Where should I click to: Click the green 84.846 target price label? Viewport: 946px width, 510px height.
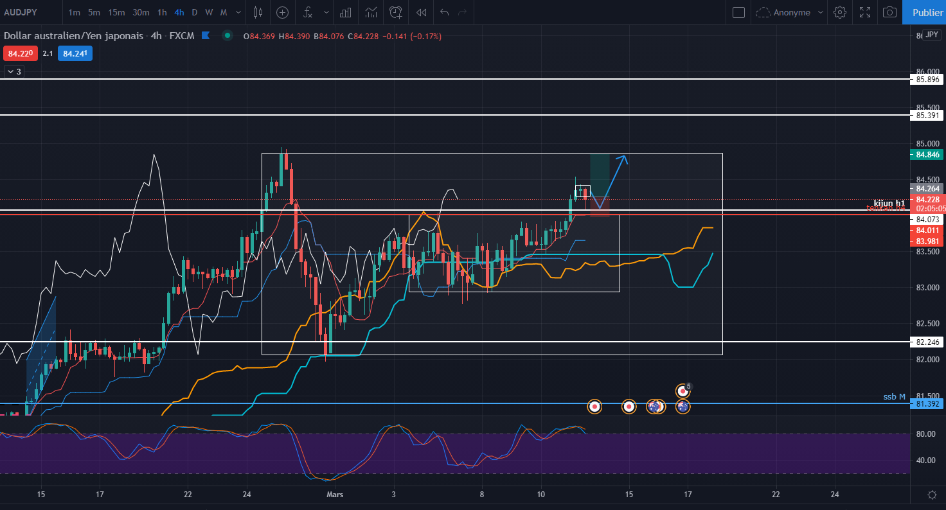(x=927, y=154)
